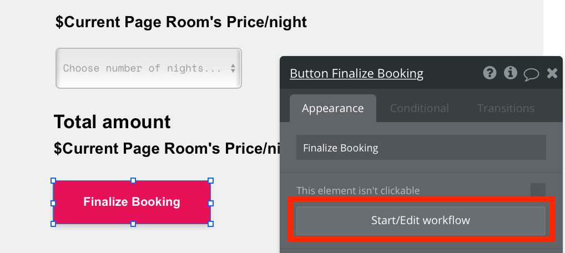Open the Choose number of nights dropdown

coord(148,68)
